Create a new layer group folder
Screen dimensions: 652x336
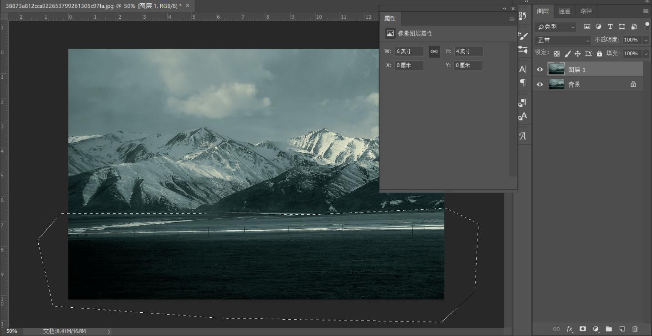click(x=609, y=329)
